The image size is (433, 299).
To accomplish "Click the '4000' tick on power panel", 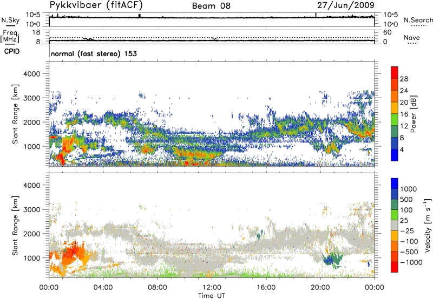I will click(x=31, y=74).
